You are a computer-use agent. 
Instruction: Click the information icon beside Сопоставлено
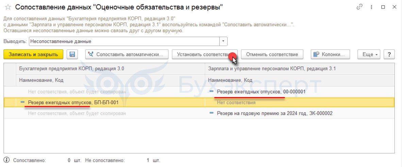pos(7,160)
